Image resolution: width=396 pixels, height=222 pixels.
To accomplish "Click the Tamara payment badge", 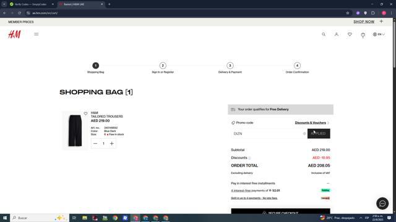I will coord(325,198).
